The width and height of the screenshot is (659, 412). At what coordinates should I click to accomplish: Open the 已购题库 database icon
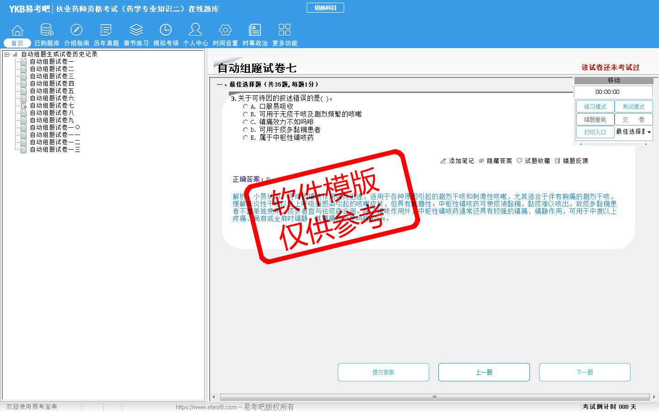(x=47, y=31)
